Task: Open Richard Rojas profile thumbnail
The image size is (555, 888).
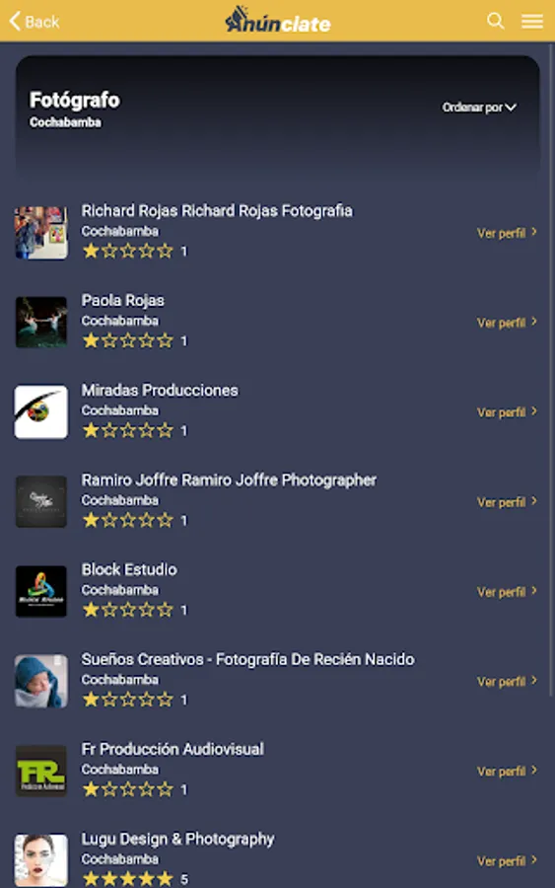Action: point(40,233)
